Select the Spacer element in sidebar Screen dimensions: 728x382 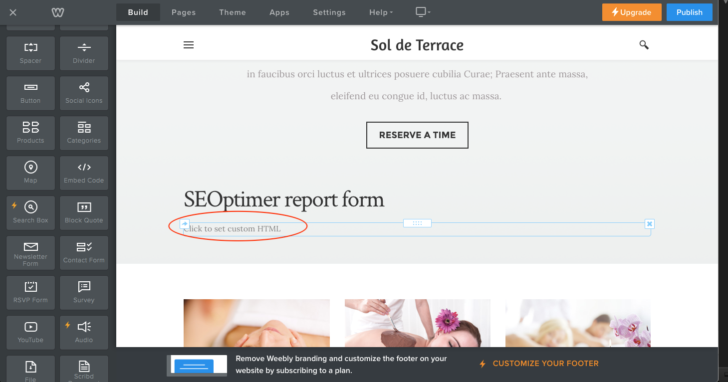30,53
